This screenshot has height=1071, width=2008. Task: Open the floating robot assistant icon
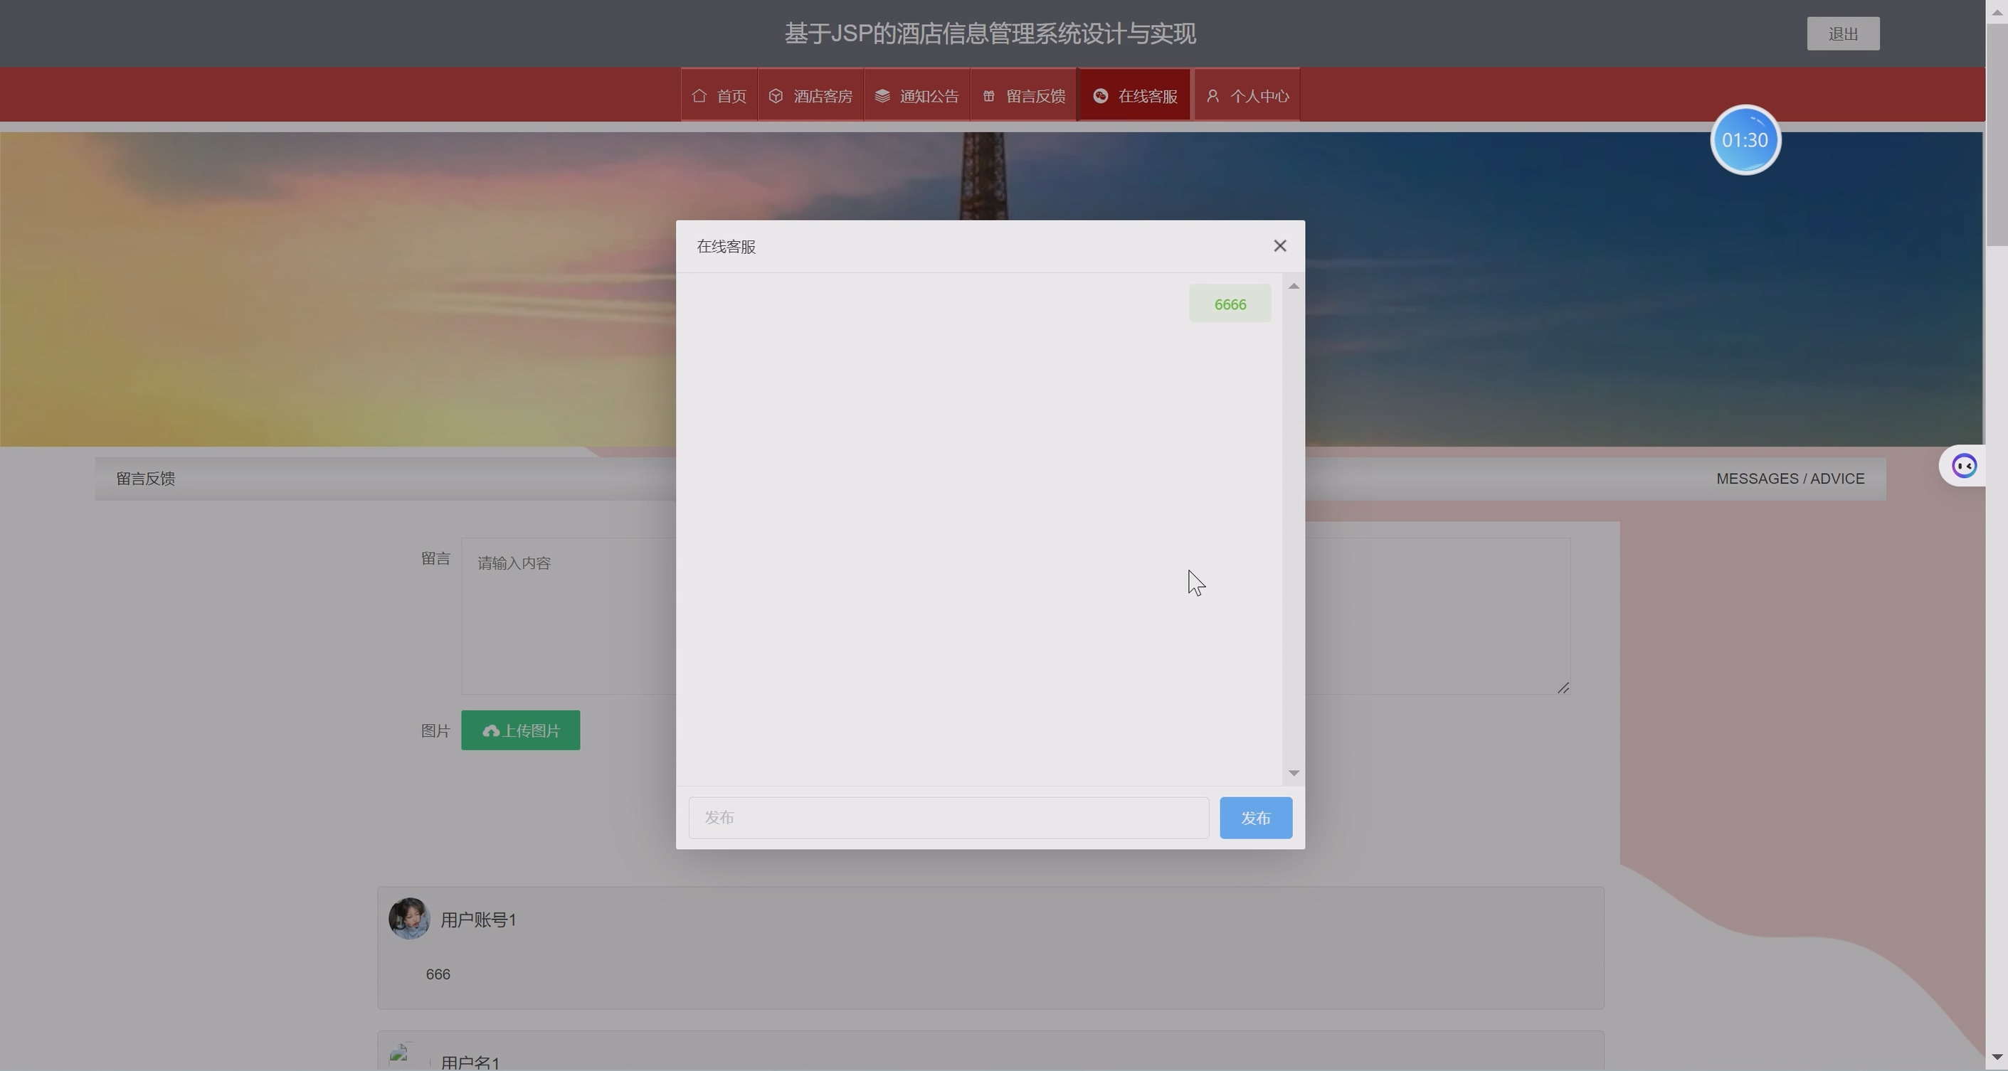click(x=1964, y=467)
